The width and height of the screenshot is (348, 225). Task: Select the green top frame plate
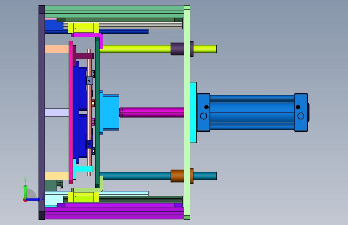point(114,12)
